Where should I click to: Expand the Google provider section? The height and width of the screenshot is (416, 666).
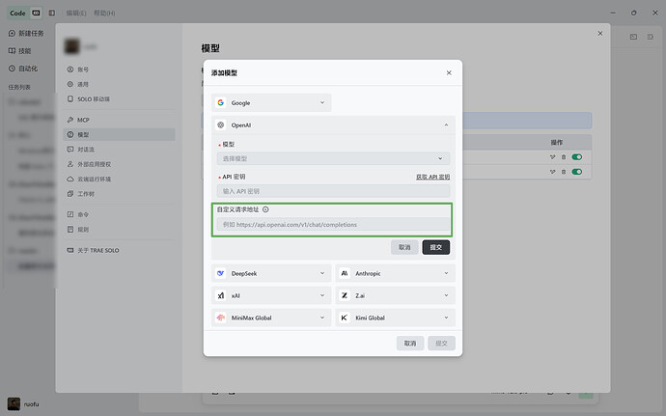(x=271, y=103)
